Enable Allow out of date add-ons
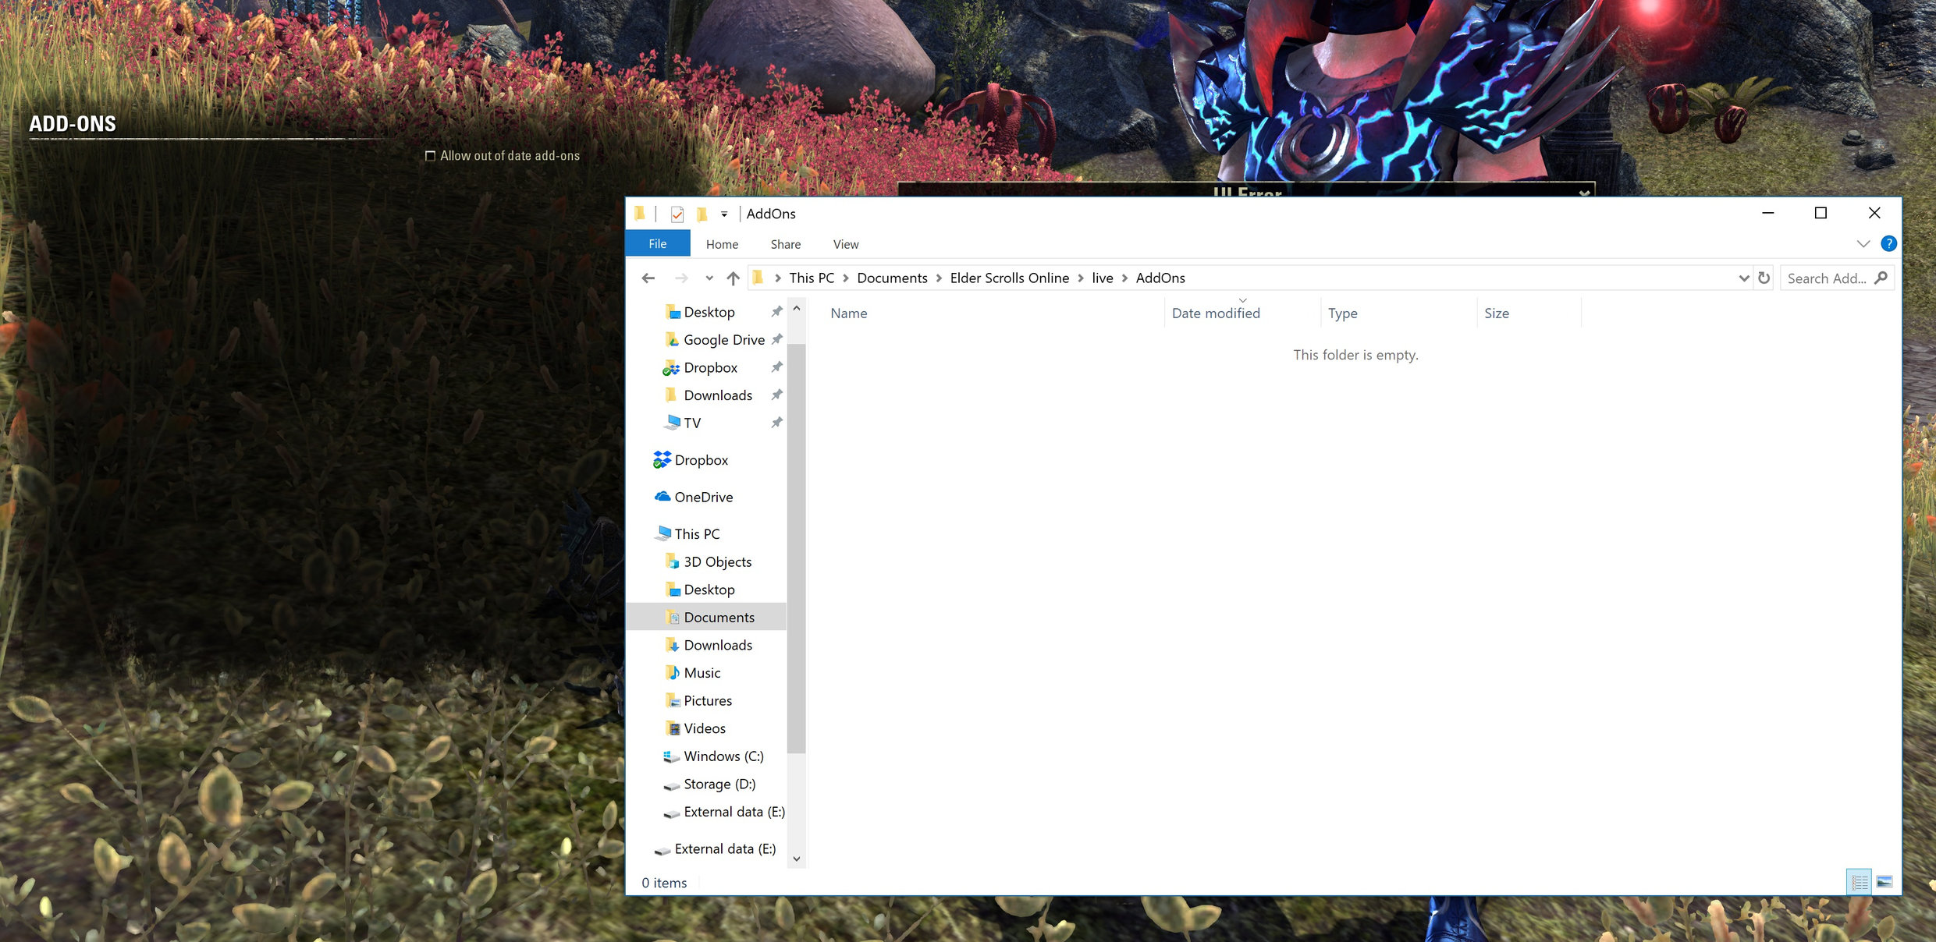 click(x=430, y=156)
